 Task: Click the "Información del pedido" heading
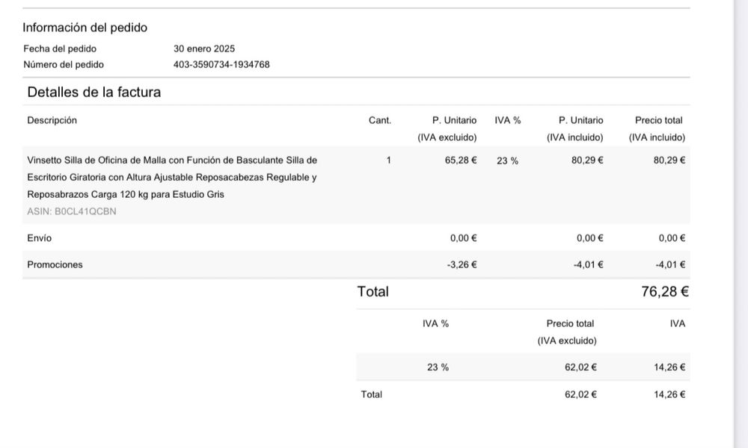click(85, 28)
